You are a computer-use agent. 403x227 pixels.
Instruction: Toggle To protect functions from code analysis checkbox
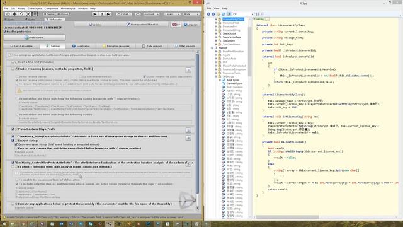13,166
